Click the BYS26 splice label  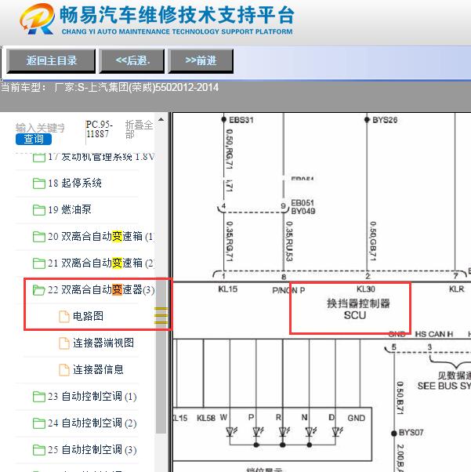[x=385, y=120]
